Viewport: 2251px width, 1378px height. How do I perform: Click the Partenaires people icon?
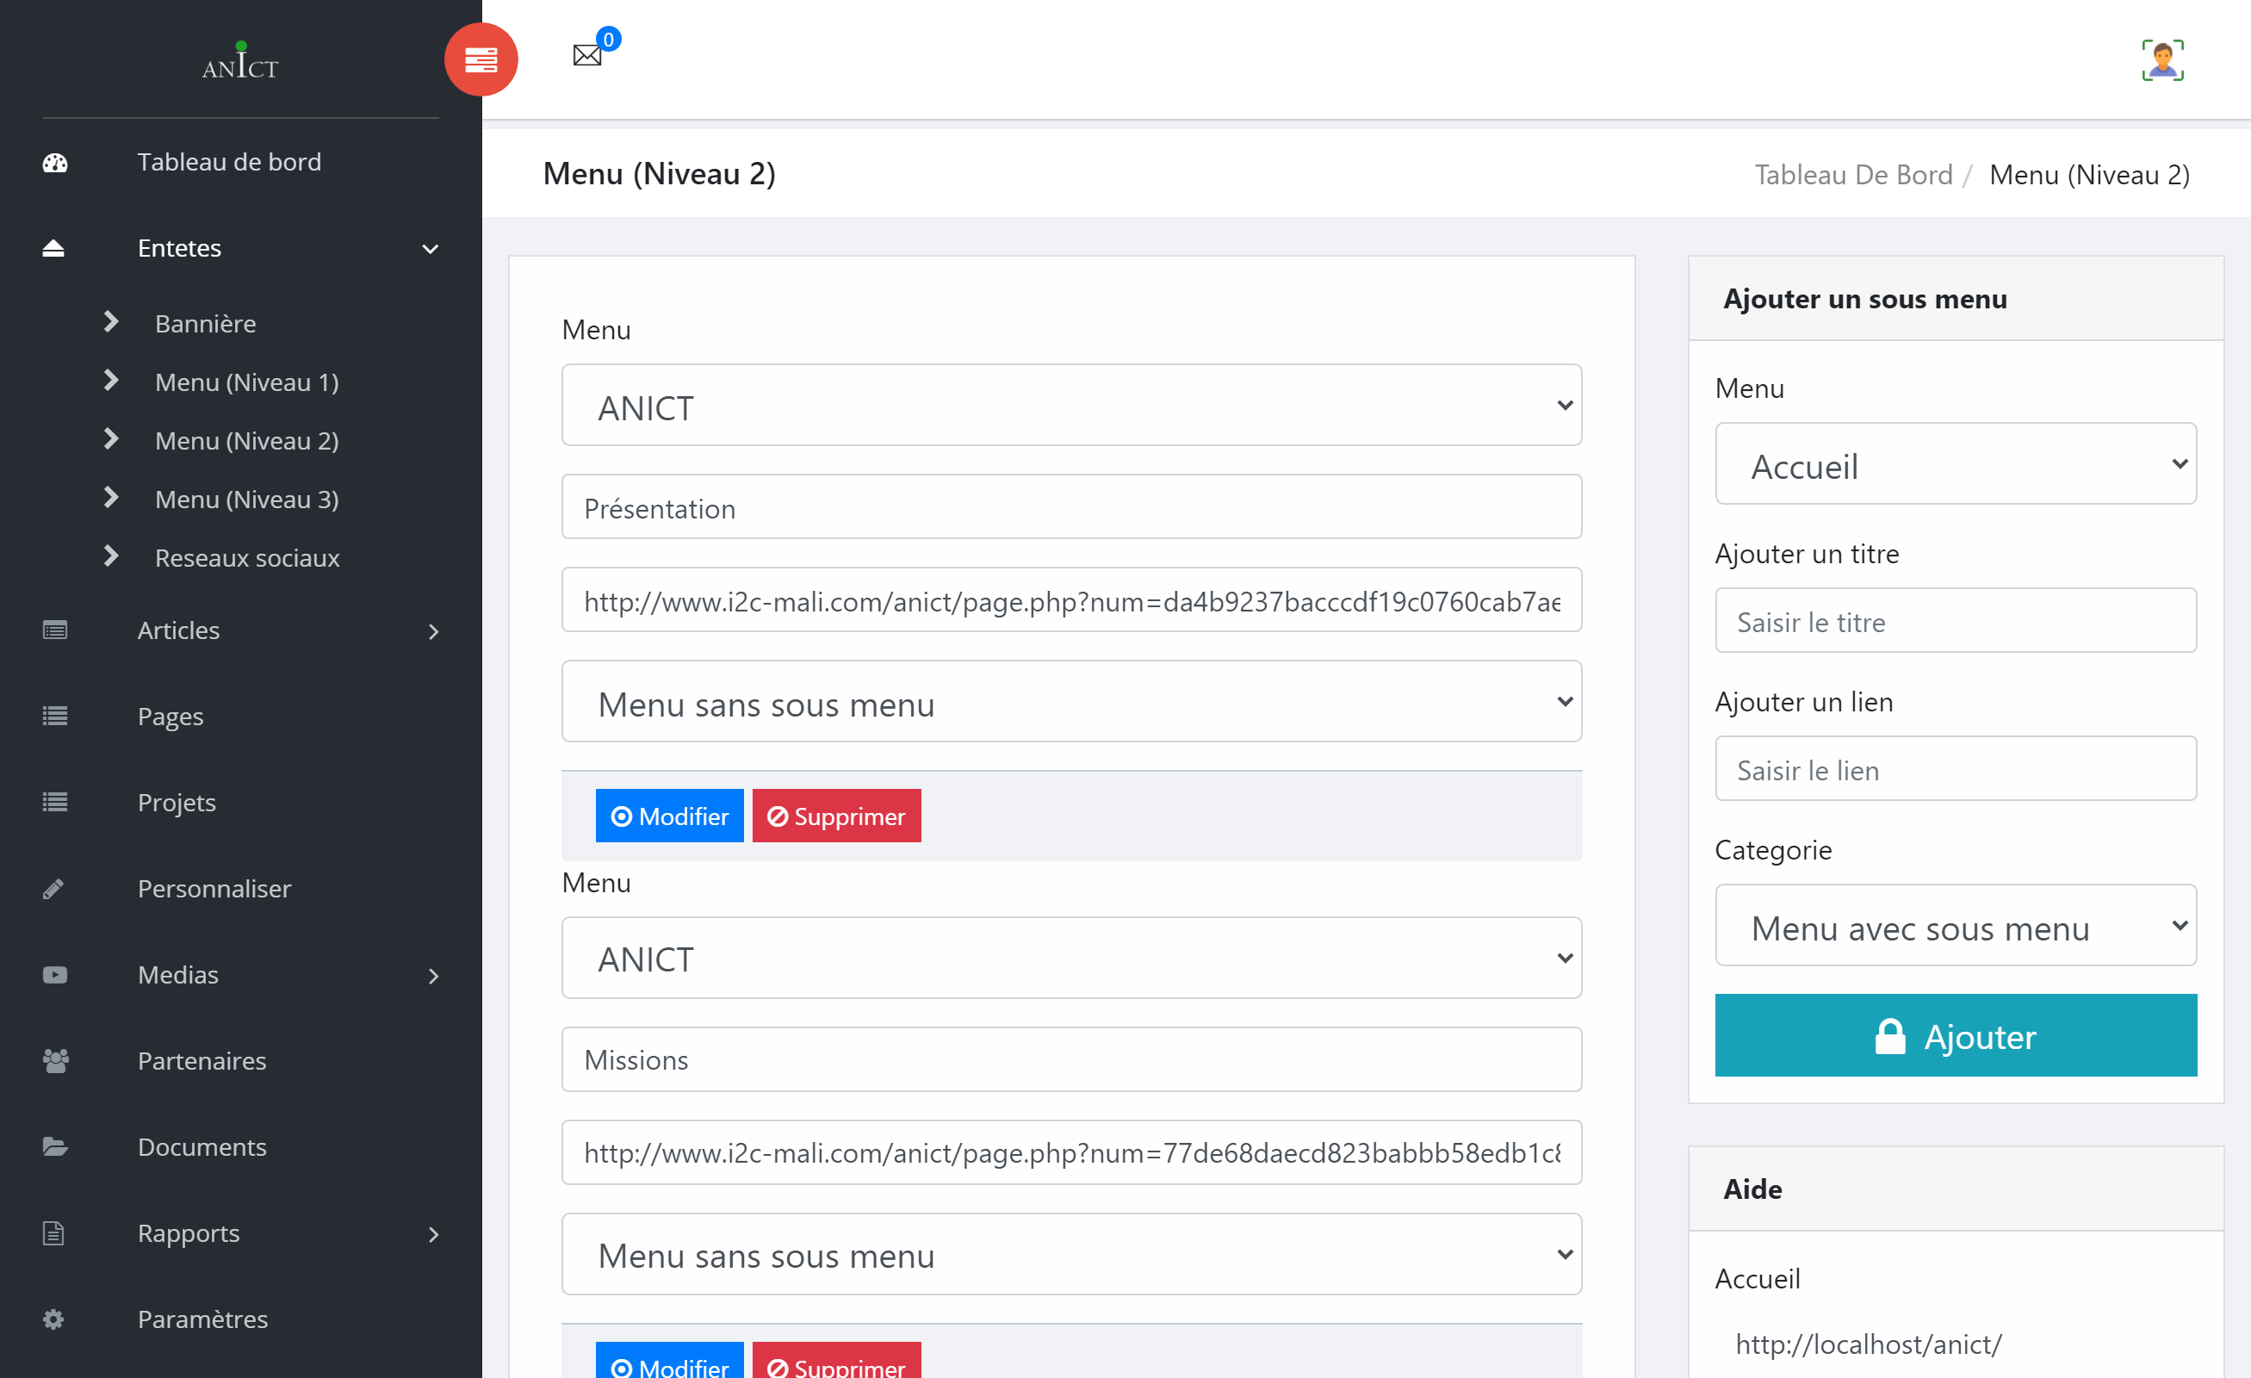click(55, 1061)
